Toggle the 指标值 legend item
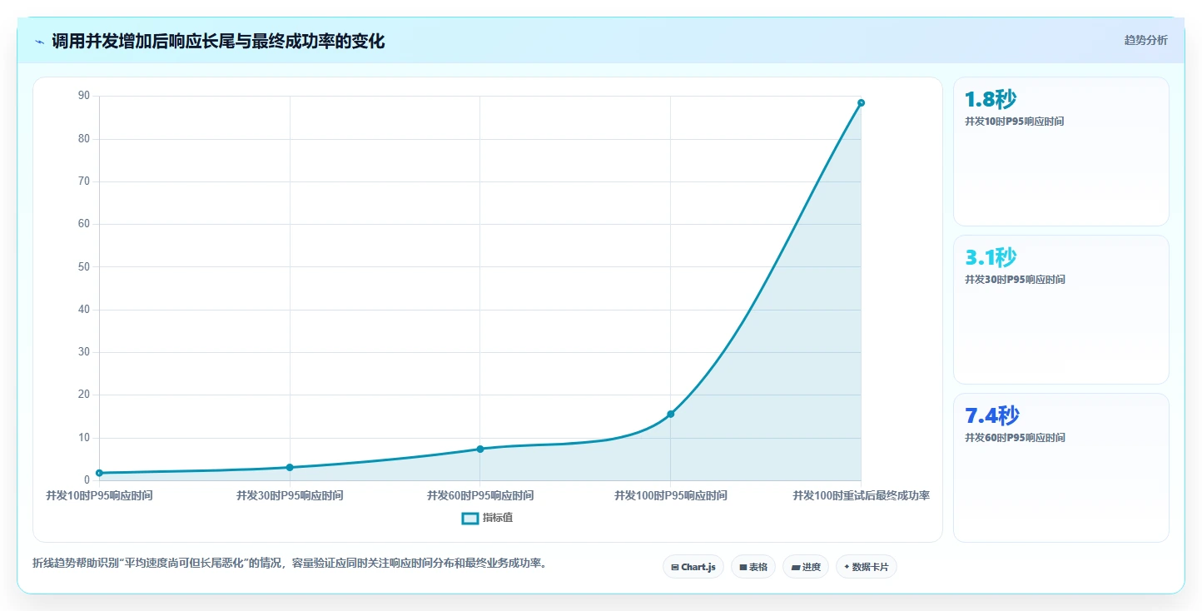The width and height of the screenshot is (1202, 611). 489,518
